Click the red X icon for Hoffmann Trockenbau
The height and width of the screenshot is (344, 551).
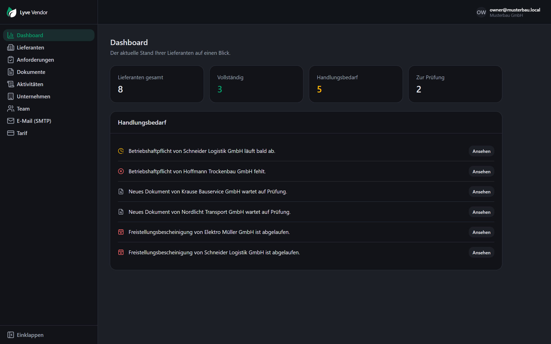click(x=121, y=171)
